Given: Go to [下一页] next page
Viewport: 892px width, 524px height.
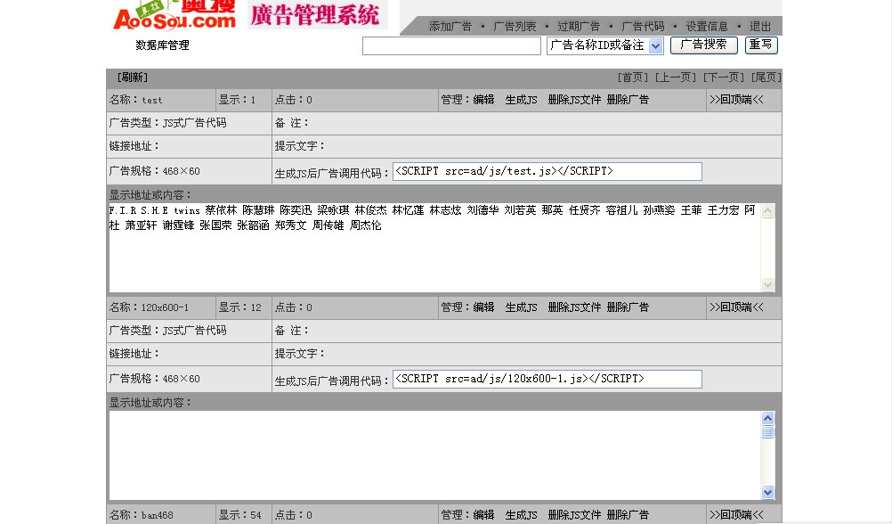Looking at the screenshot, I should 724,78.
